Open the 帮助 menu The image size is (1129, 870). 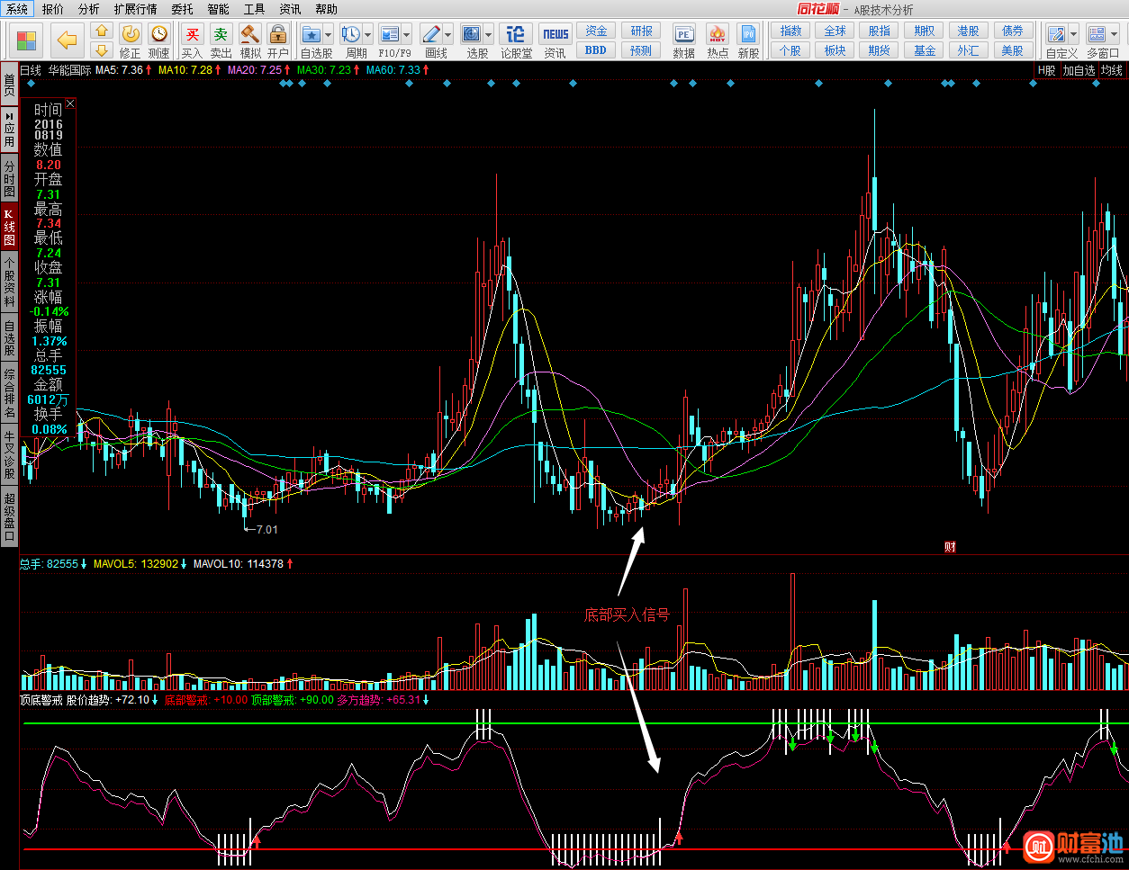point(326,9)
